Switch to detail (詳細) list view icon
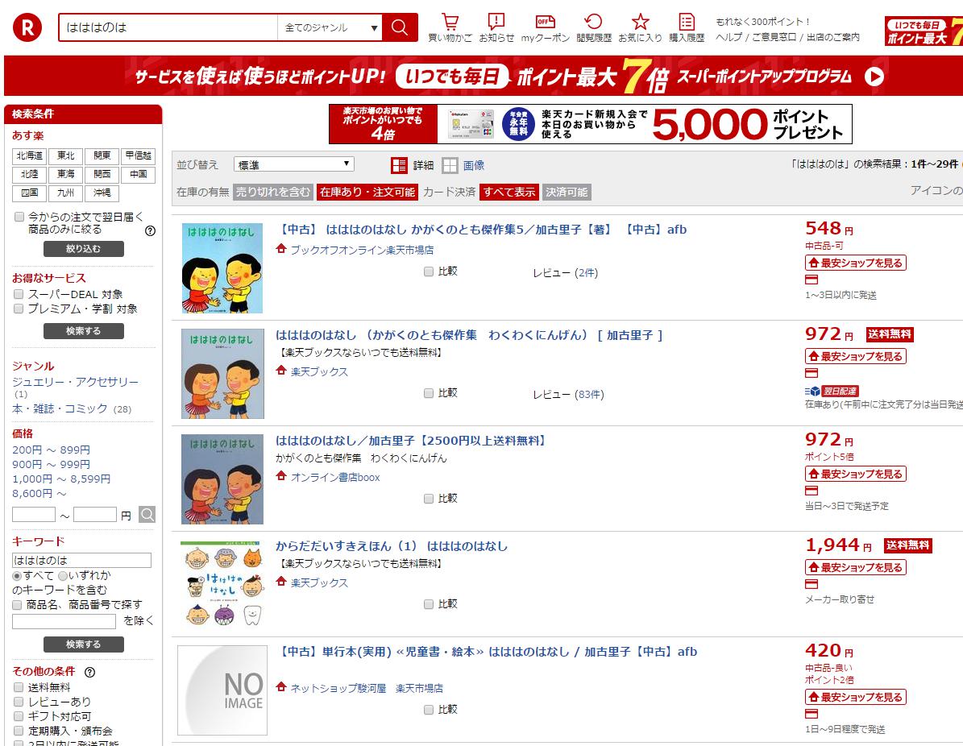The height and width of the screenshot is (746, 963). pyautogui.click(x=399, y=165)
